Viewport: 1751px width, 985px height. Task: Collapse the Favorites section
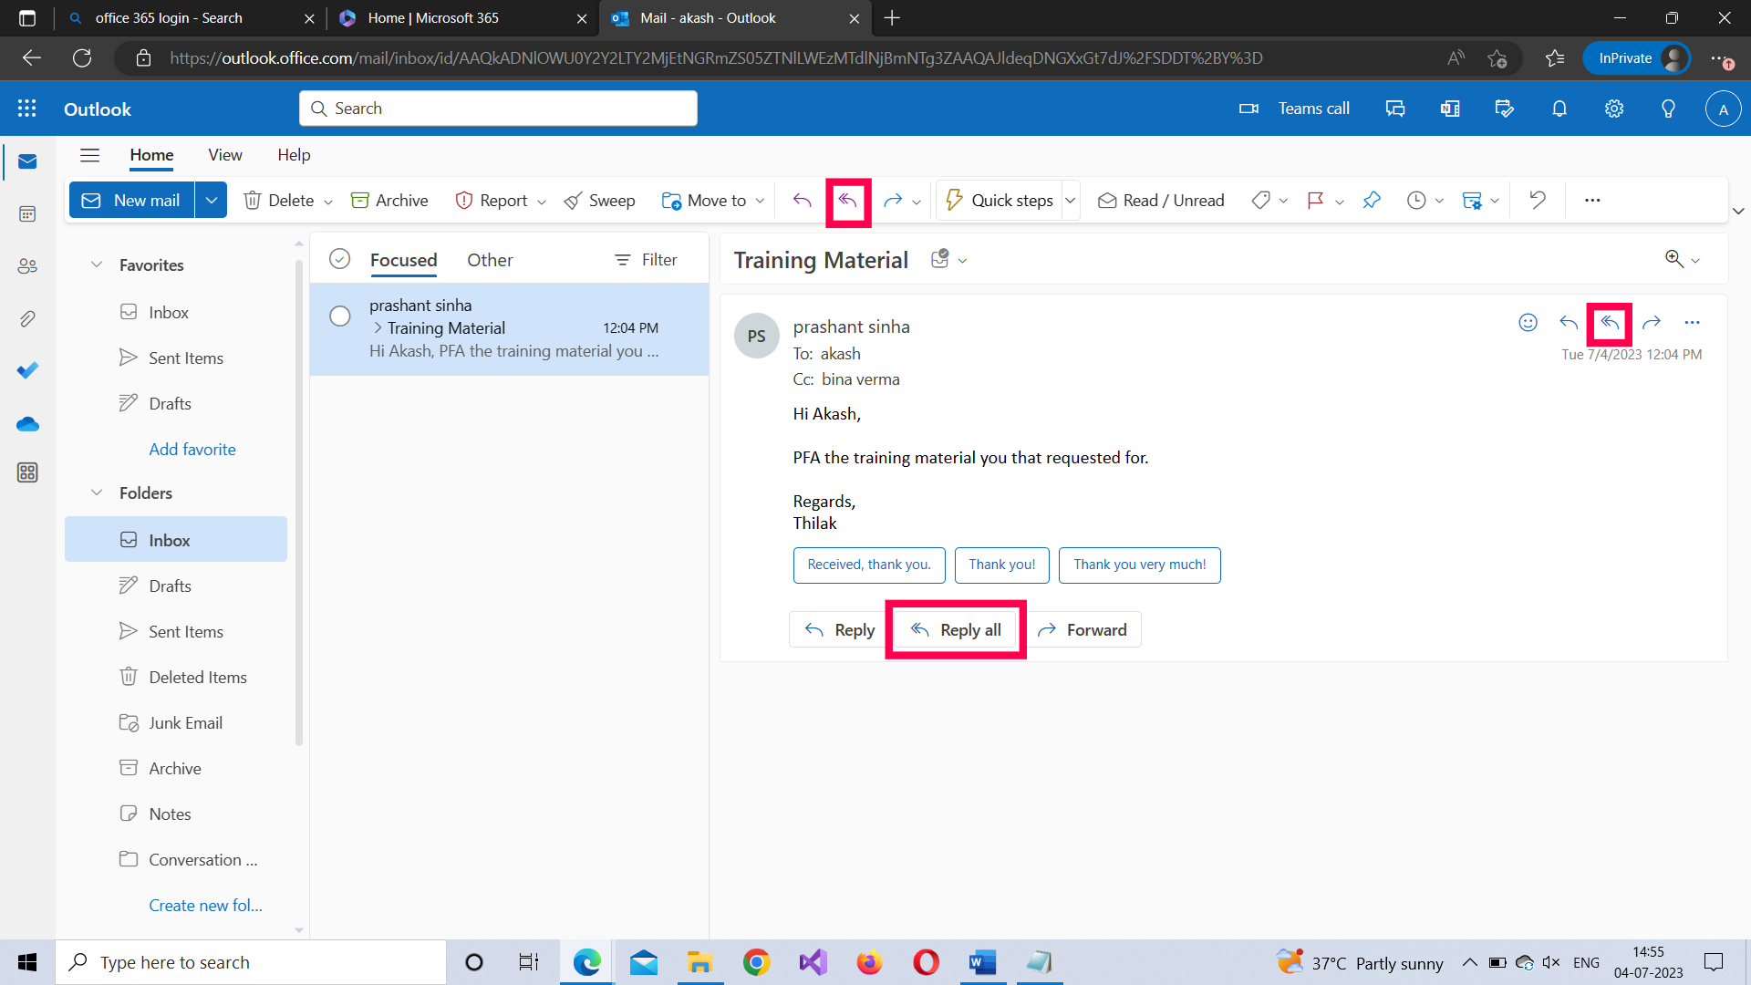(x=97, y=264)
